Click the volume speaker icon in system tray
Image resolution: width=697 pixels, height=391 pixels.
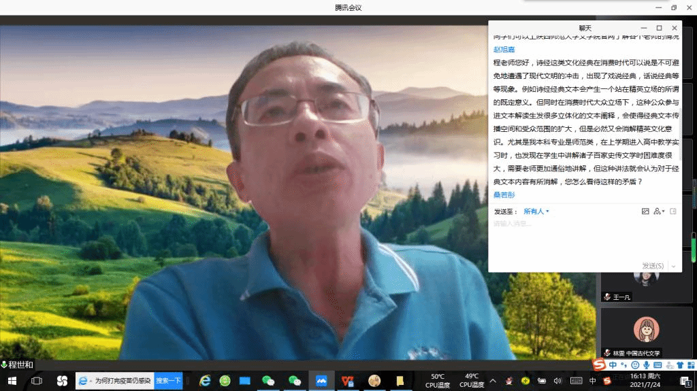[557, 381]
